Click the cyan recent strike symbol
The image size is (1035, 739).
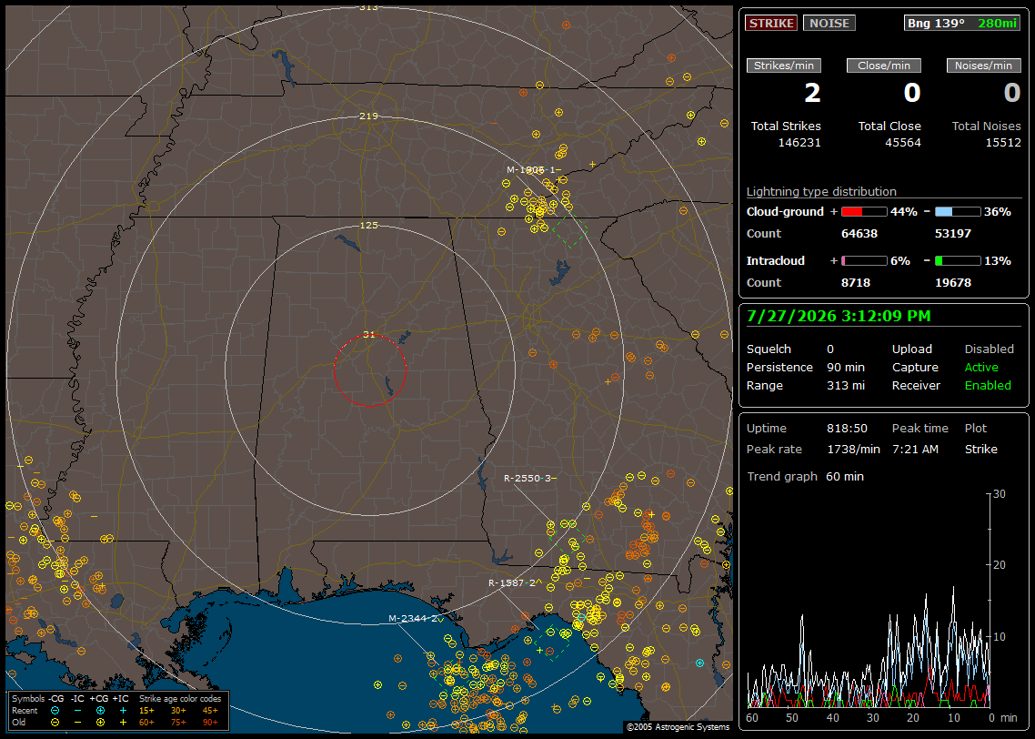(x=699, y=663)
